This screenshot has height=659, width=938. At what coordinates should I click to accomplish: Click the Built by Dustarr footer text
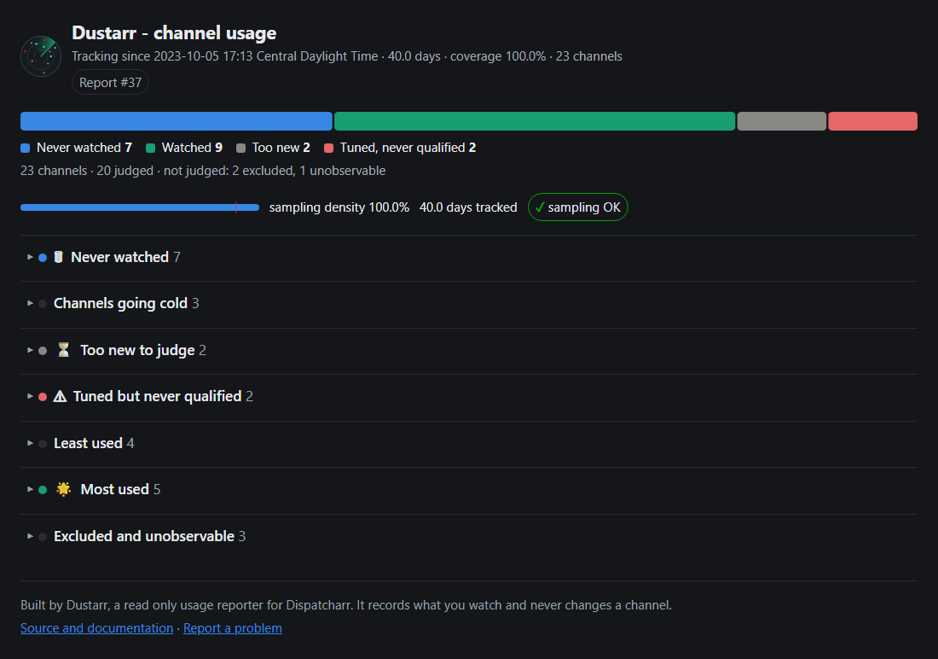[x=345, y=605]
